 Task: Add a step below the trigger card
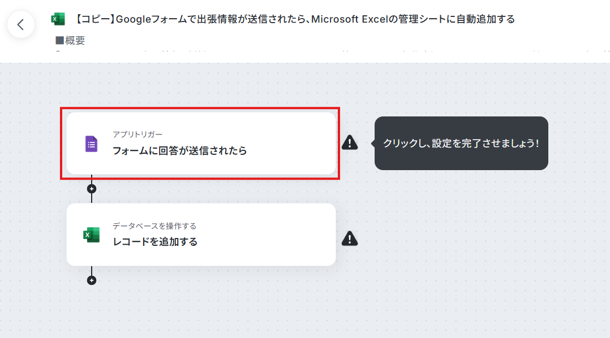(92, 189)
